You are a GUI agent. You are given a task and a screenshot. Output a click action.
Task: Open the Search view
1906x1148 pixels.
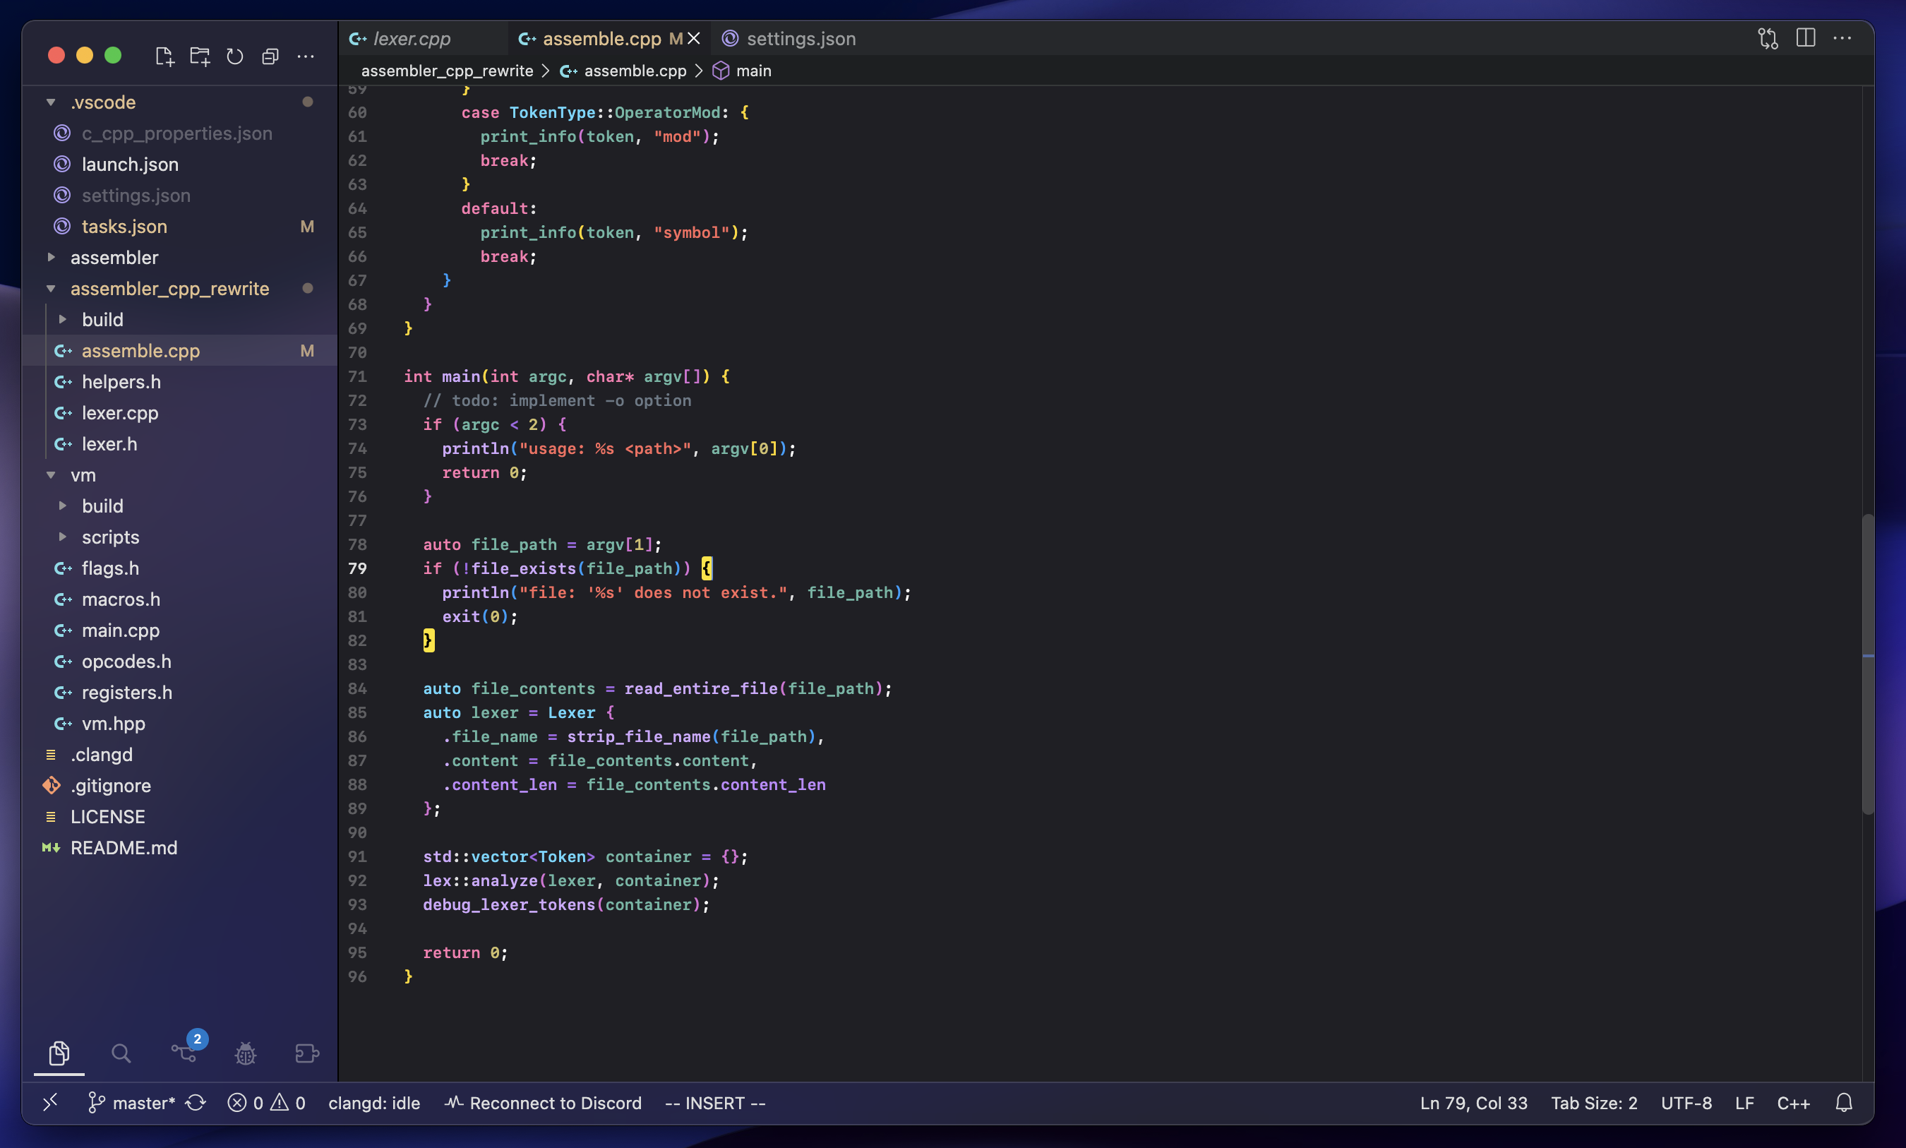[x=121, y=1053]
